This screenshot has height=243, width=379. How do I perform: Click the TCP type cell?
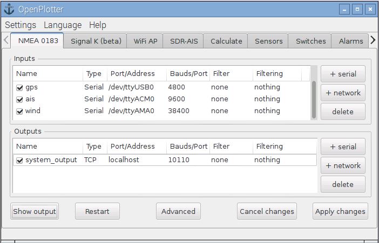point(90,159)
